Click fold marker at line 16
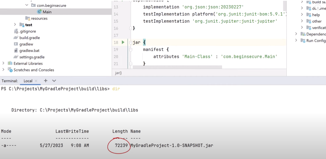 (131, 28)
